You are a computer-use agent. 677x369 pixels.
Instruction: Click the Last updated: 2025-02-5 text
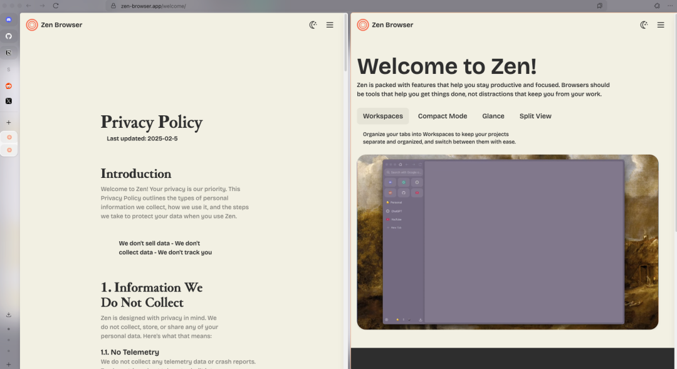tap(142, 138)
